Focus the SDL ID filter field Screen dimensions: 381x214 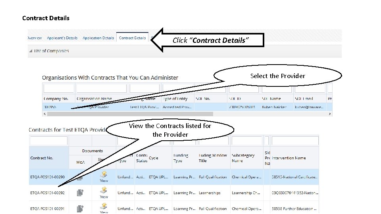pos(244,88)
